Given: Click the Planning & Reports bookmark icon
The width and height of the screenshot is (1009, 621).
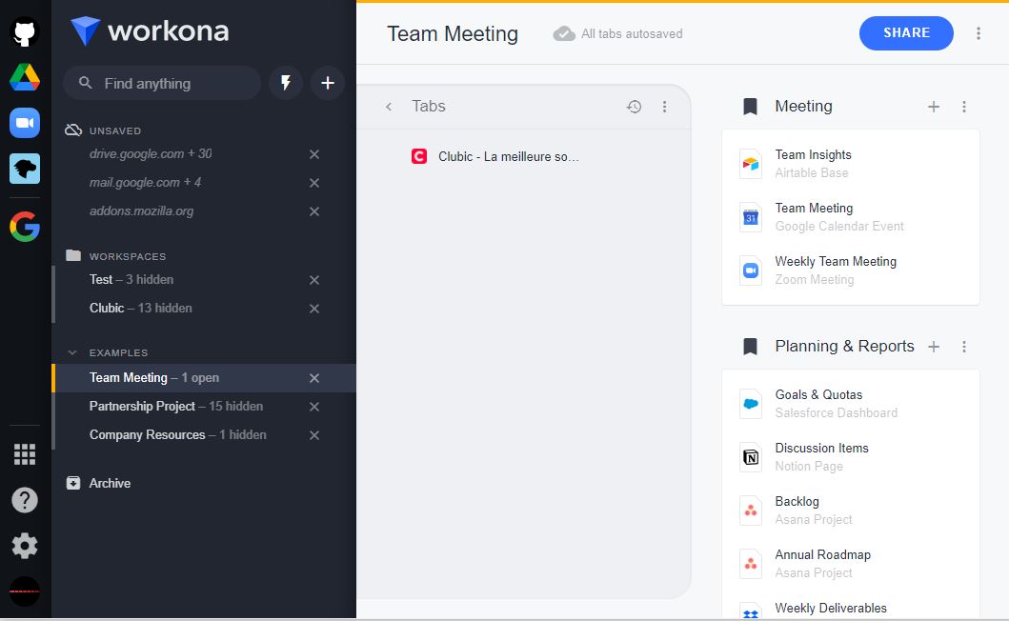Looking at the screenshot, I should pyautogui.click(x=750, y=346).
